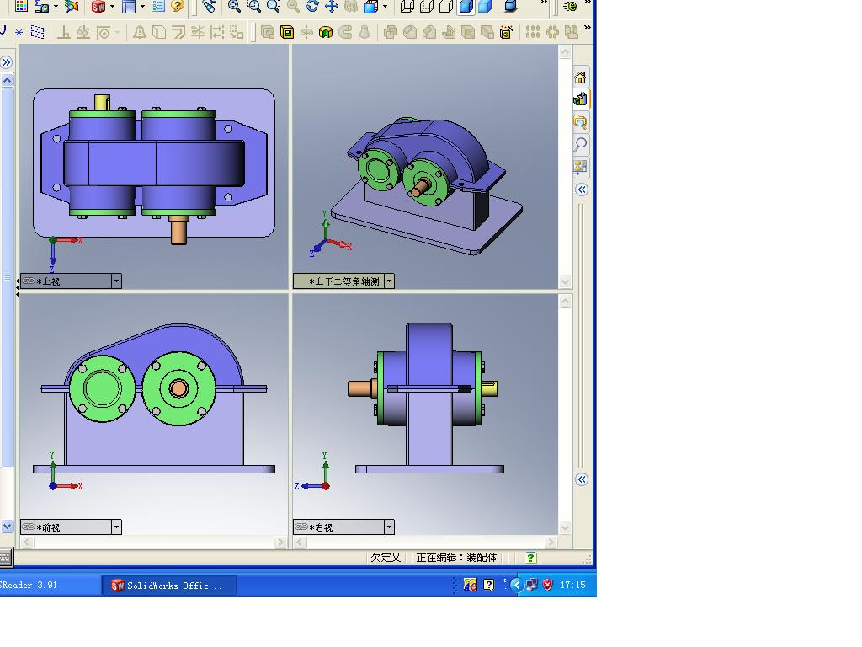Click 欠定义 status bar text

(x=386, y=558)
